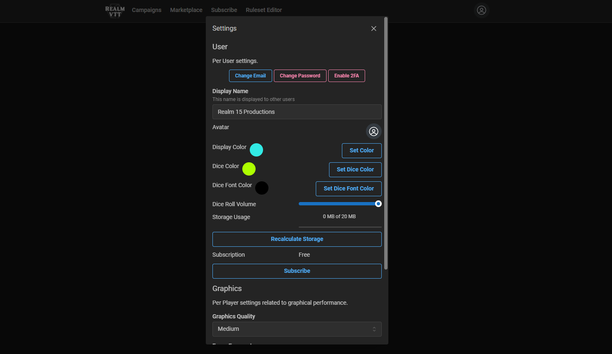Open the Campaigns menu item
Image resolution: width=612 pixels, height=354 pixels.
[x=146, y=10]
